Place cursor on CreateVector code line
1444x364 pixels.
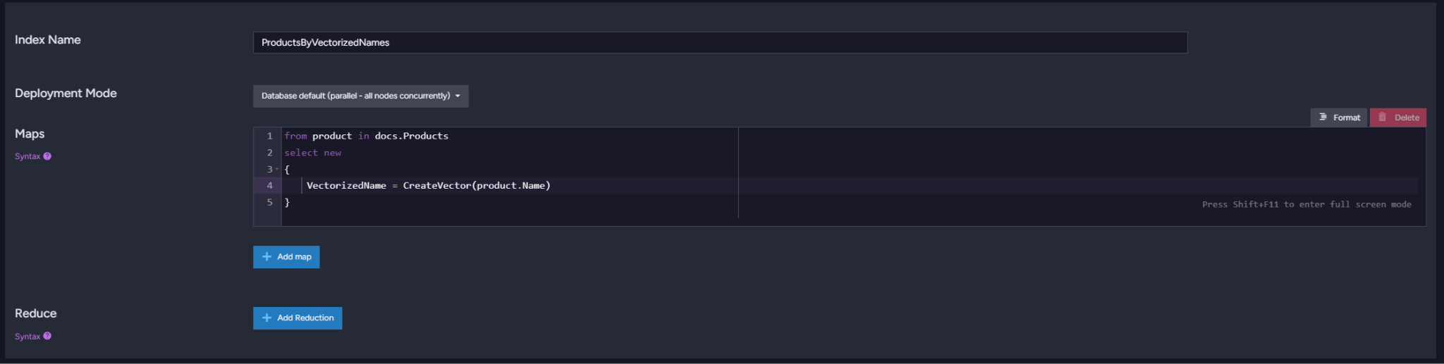tap(428, 186)
